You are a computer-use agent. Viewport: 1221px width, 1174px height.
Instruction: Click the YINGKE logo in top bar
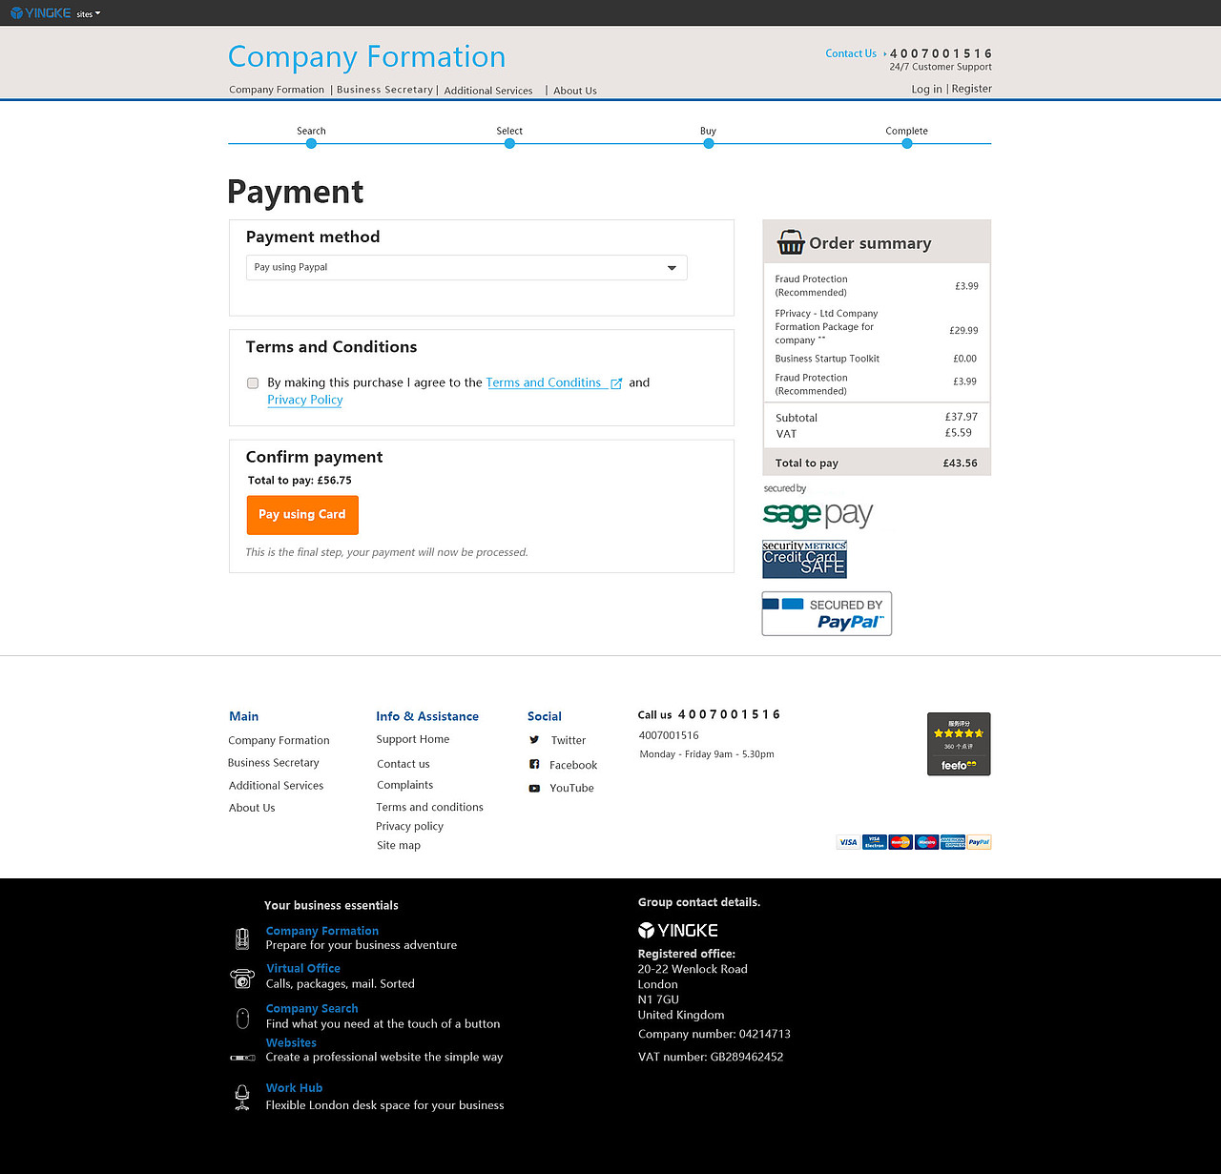point(41,13)
